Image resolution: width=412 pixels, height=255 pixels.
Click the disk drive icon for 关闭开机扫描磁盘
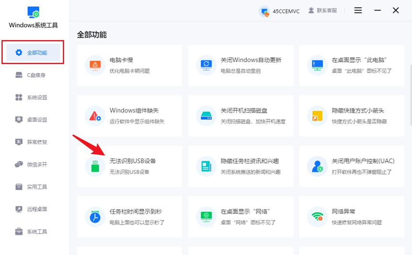[x=206, y=116]
